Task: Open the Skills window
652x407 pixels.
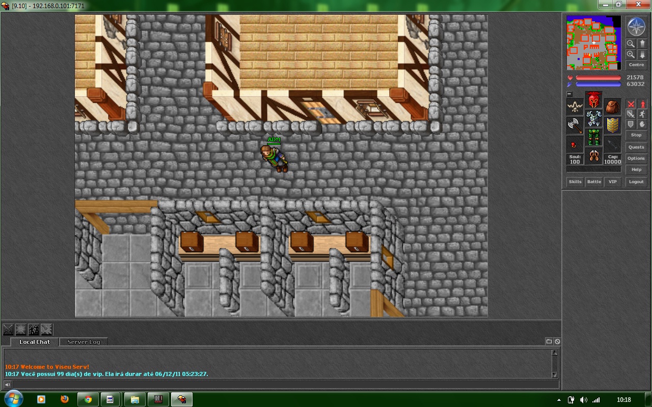Action: 575,182
